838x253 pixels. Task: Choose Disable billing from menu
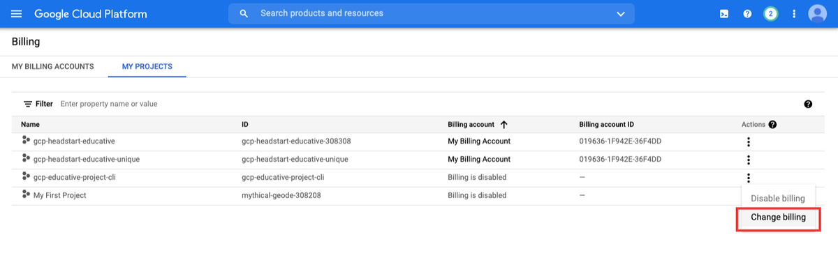778,199
